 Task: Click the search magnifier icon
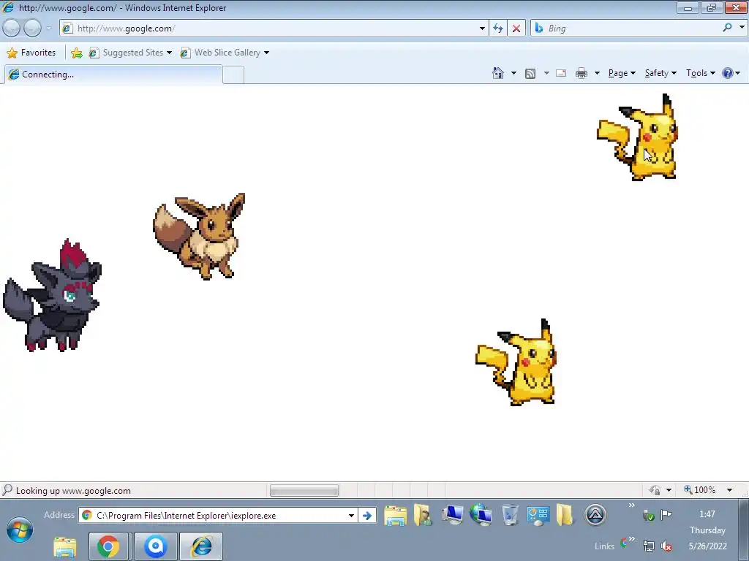(727, 28)
